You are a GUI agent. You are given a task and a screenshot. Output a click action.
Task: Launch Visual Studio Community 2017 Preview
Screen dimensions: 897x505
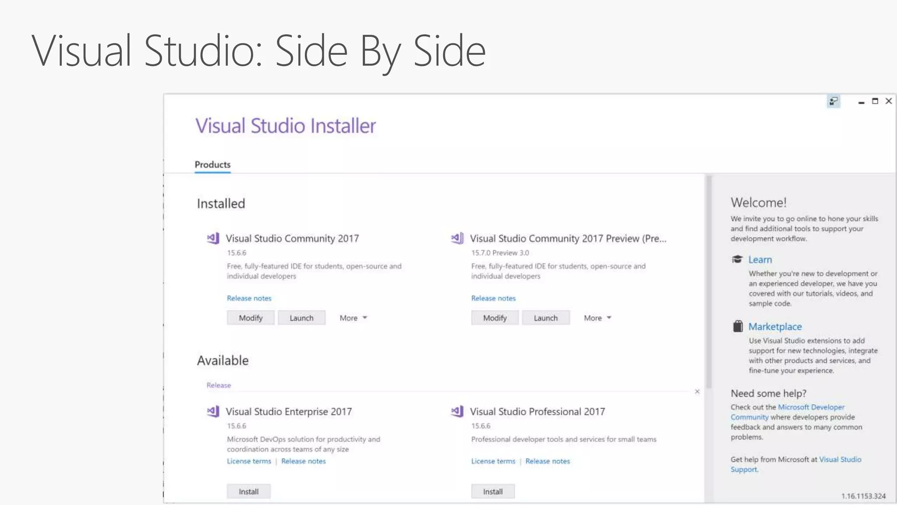coord(545,318)
